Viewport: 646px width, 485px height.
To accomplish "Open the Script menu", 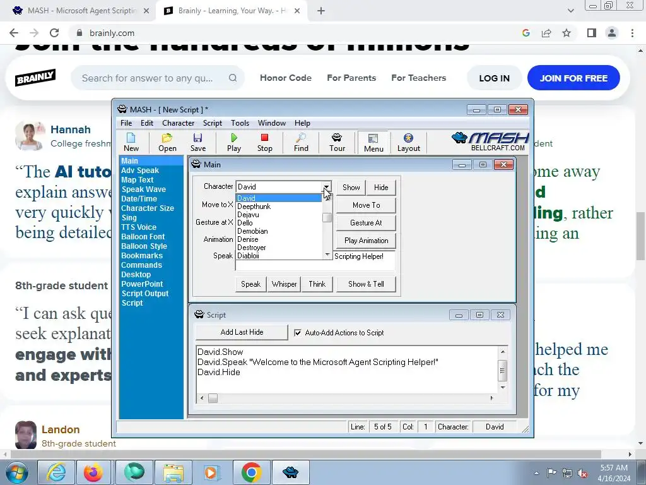I will [212, 123].
